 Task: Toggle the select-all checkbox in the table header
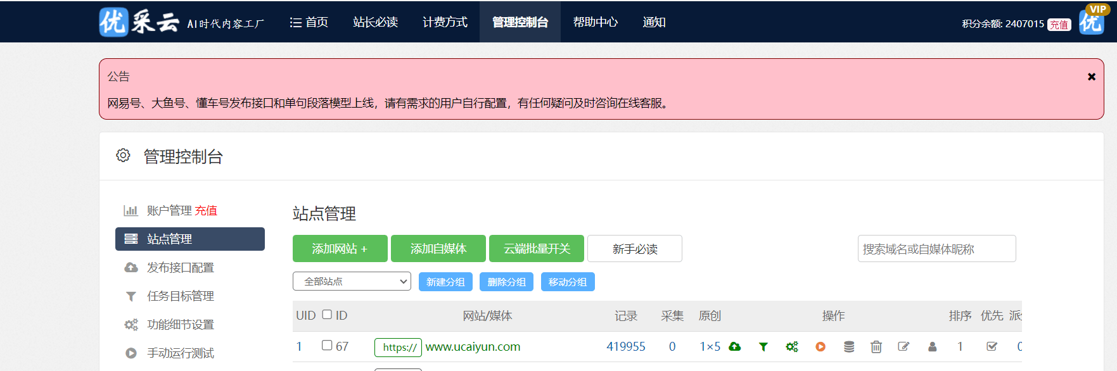click(x=327, y=315)
